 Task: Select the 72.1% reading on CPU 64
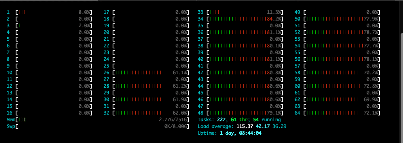click(x=371, y=113)
